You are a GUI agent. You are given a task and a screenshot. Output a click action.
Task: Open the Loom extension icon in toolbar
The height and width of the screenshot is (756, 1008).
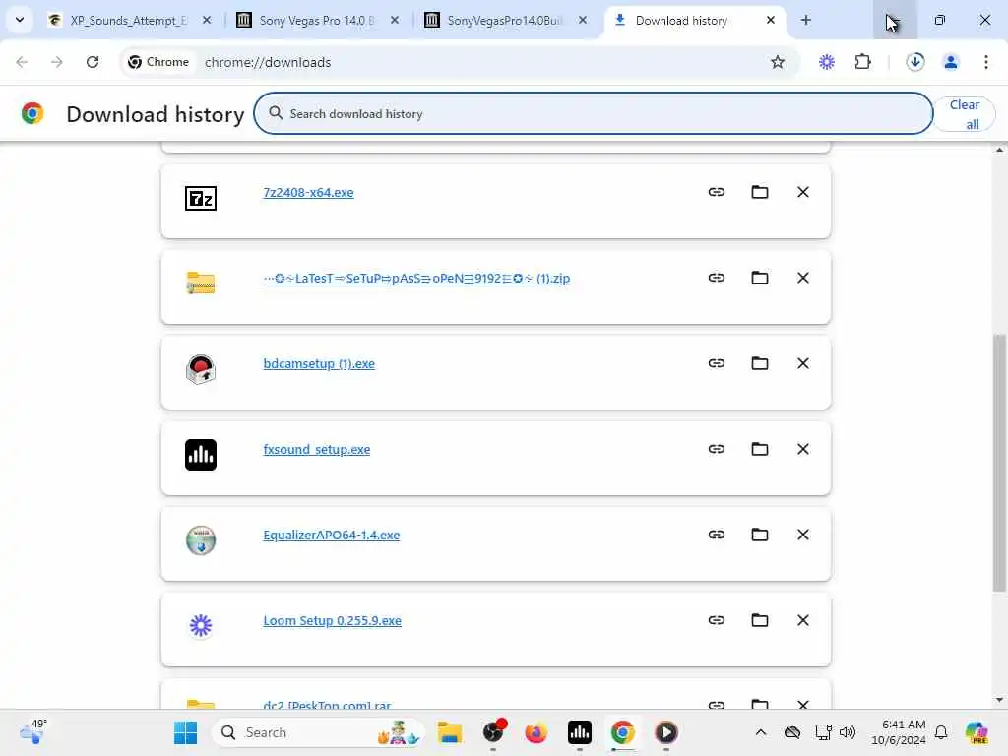[x=827, y=62]
